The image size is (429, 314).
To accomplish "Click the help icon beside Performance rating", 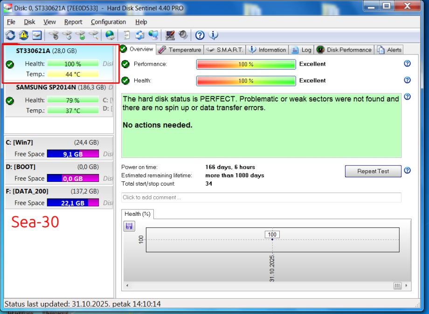I will coord(407,63).
